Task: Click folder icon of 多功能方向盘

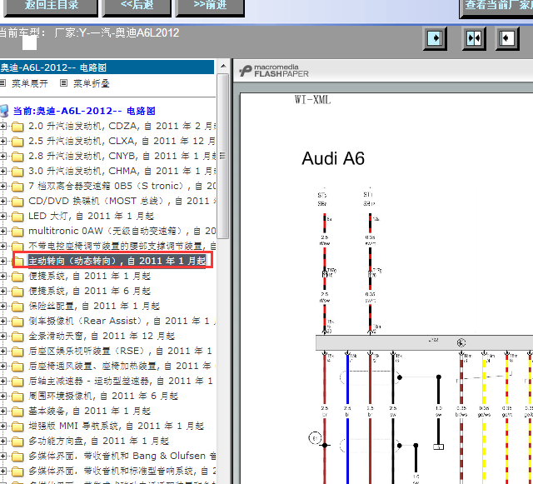Action: (17, 441)
